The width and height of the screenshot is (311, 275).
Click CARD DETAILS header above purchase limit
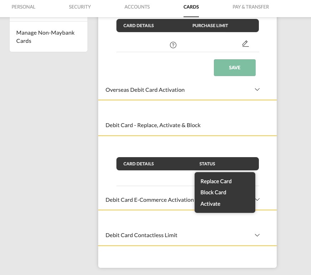coord(139,26)
